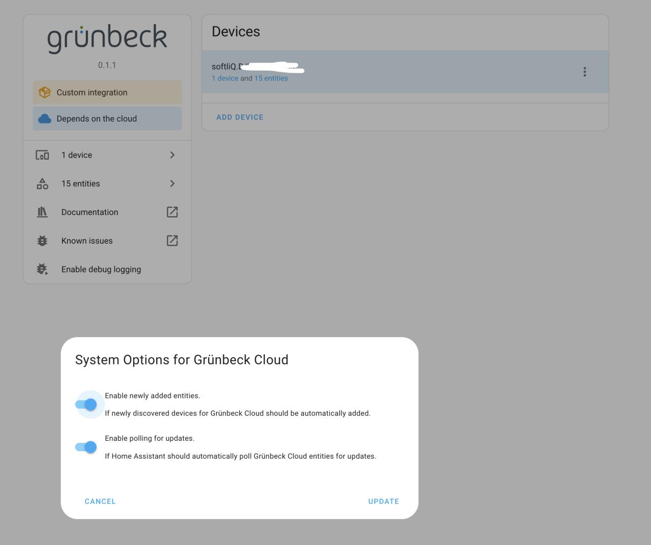Image resolution: width=651 pixels, height=545 pixels.
Task: Click the Custom integration box icon
Action: tap(45, 92)
